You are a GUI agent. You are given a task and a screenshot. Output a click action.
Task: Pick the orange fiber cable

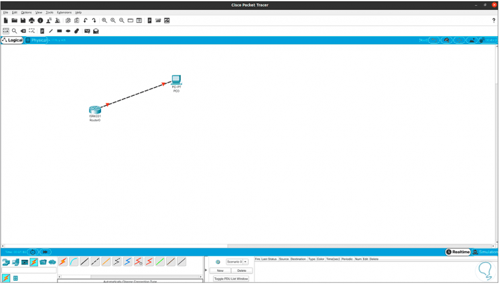tap(106, 262)
